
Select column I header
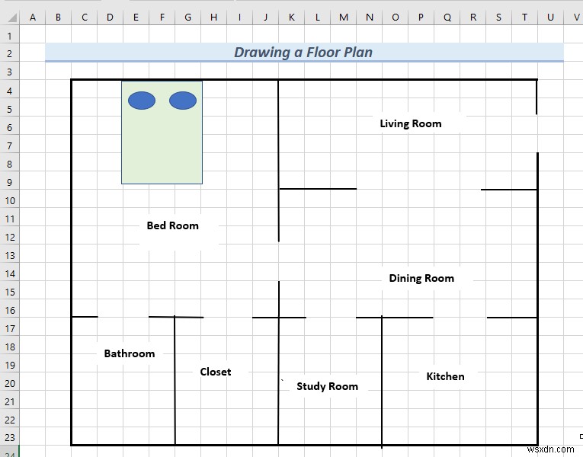tap(240, 17)
